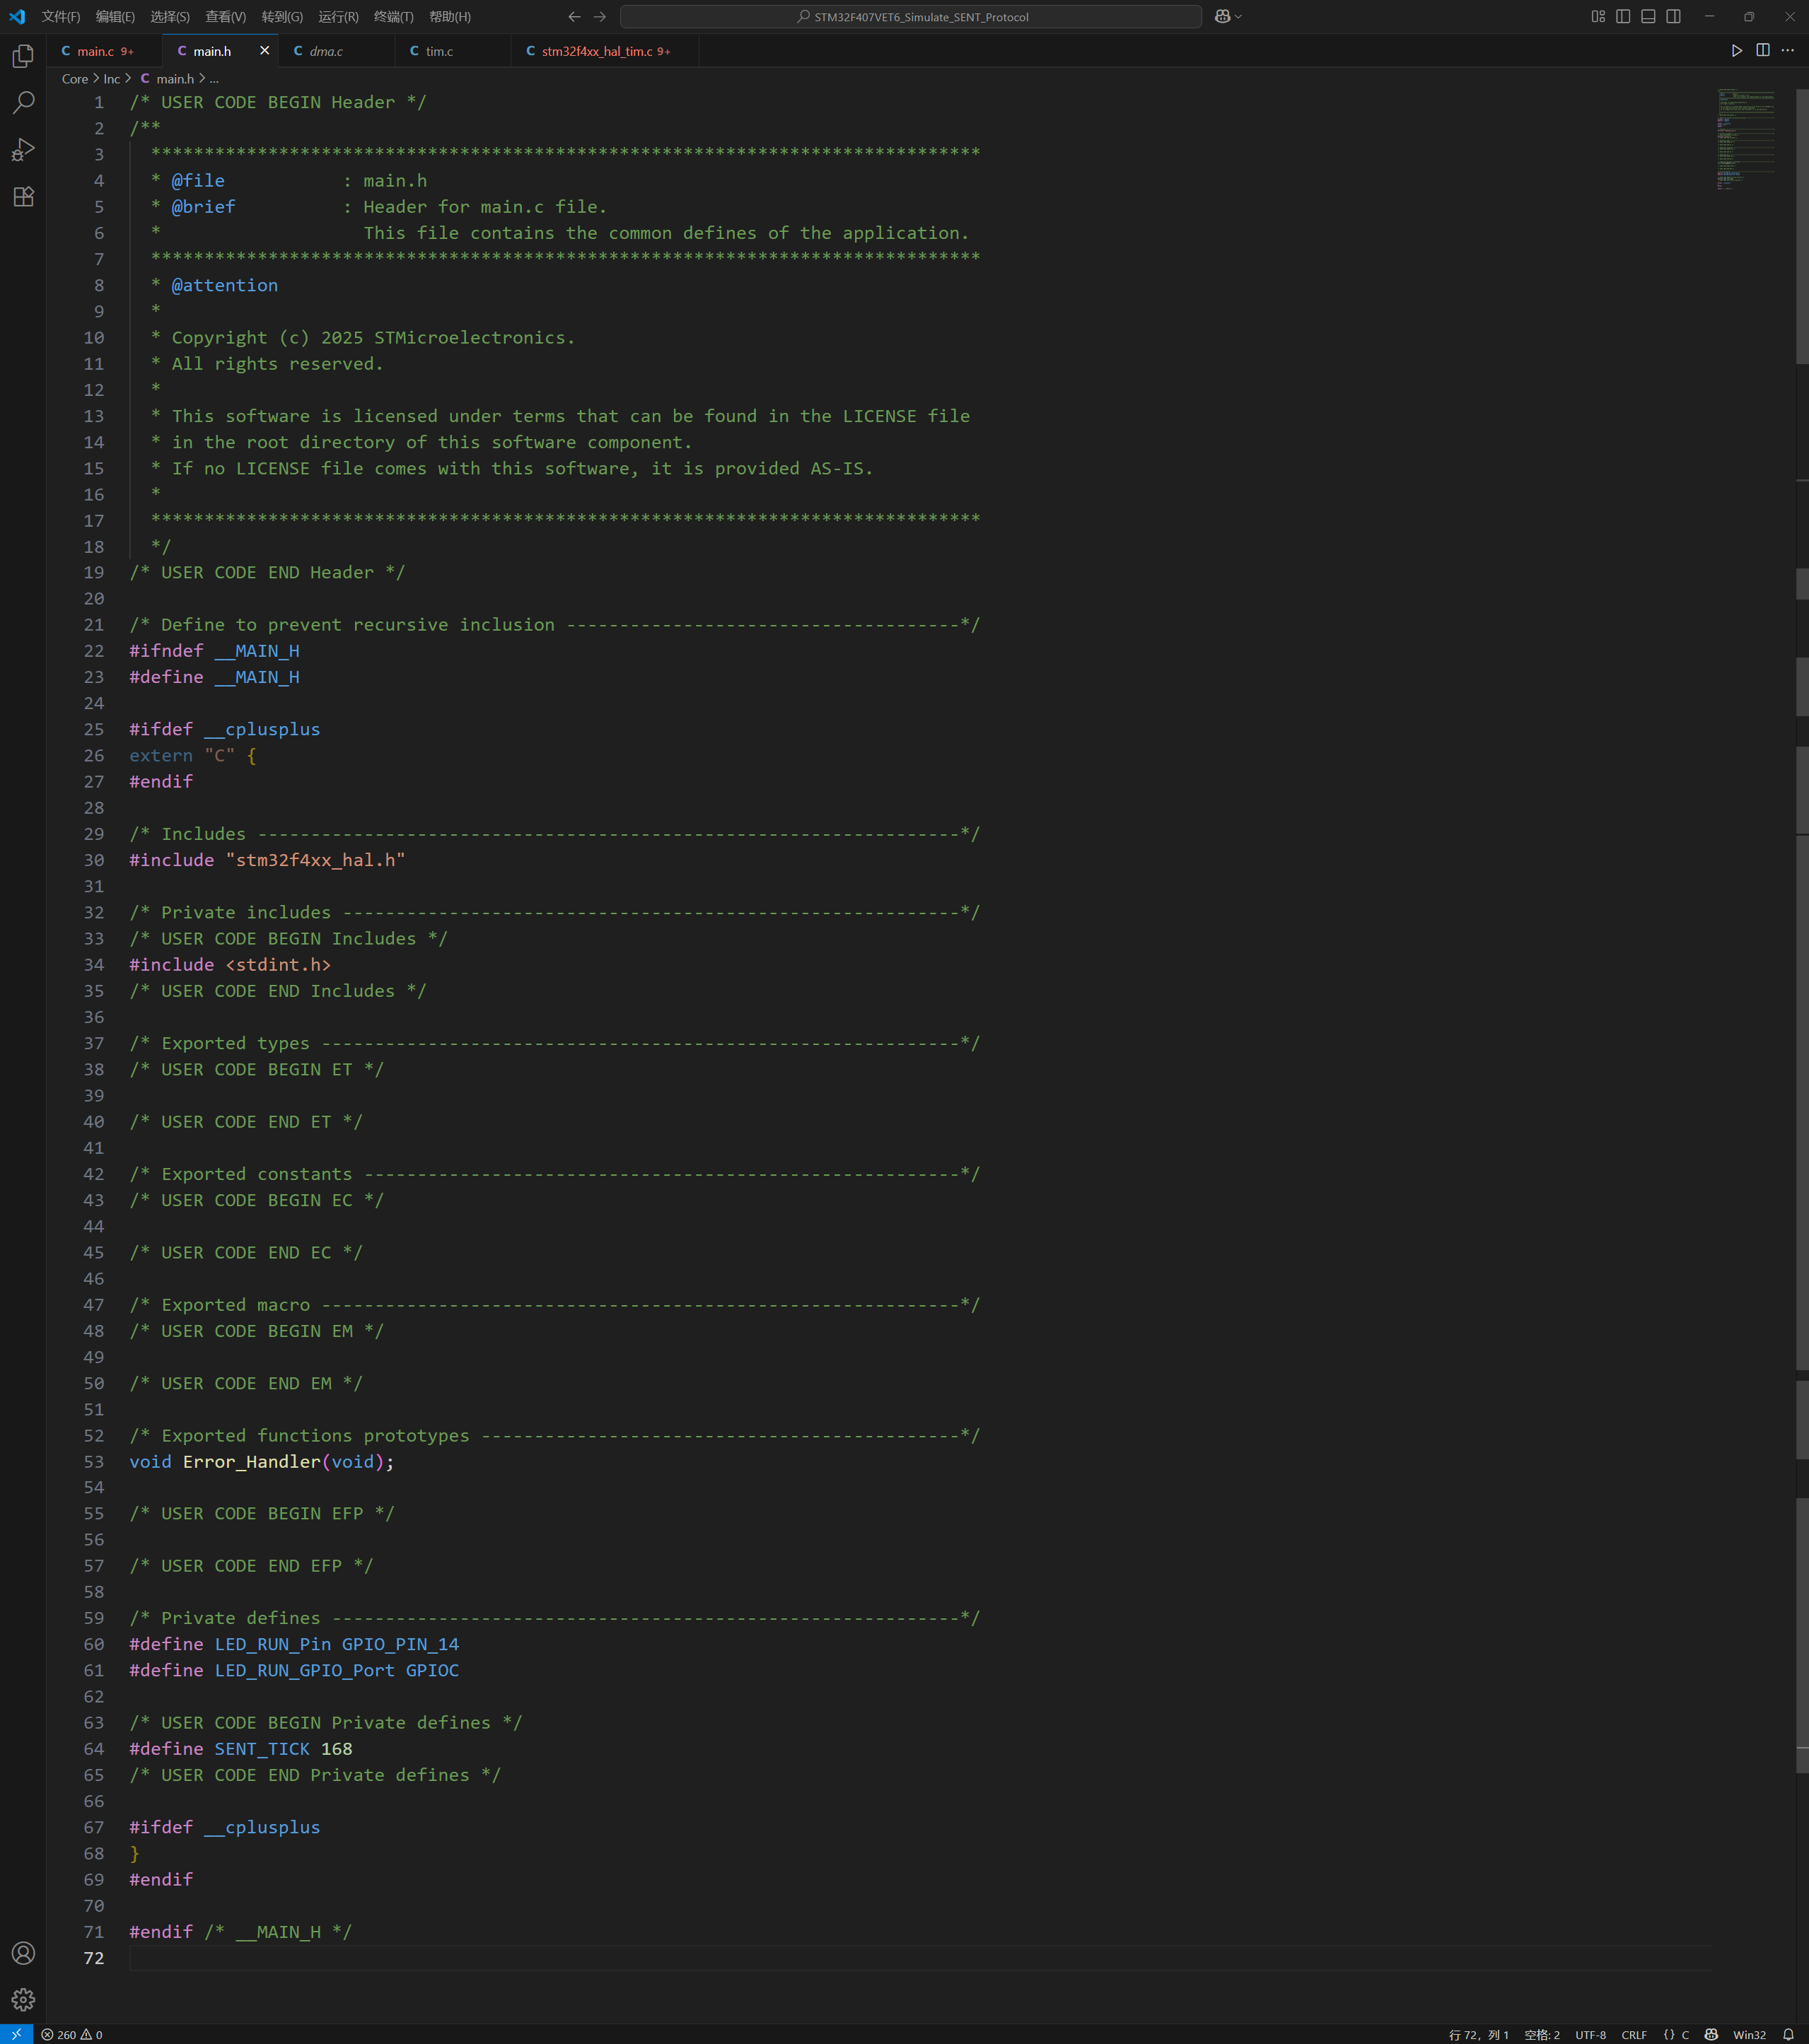
Task: Open editor More Actions ellipsis menu
Action: (1788, 51)
